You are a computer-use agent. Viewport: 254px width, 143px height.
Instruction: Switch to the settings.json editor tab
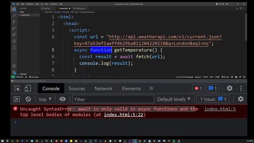80,8
